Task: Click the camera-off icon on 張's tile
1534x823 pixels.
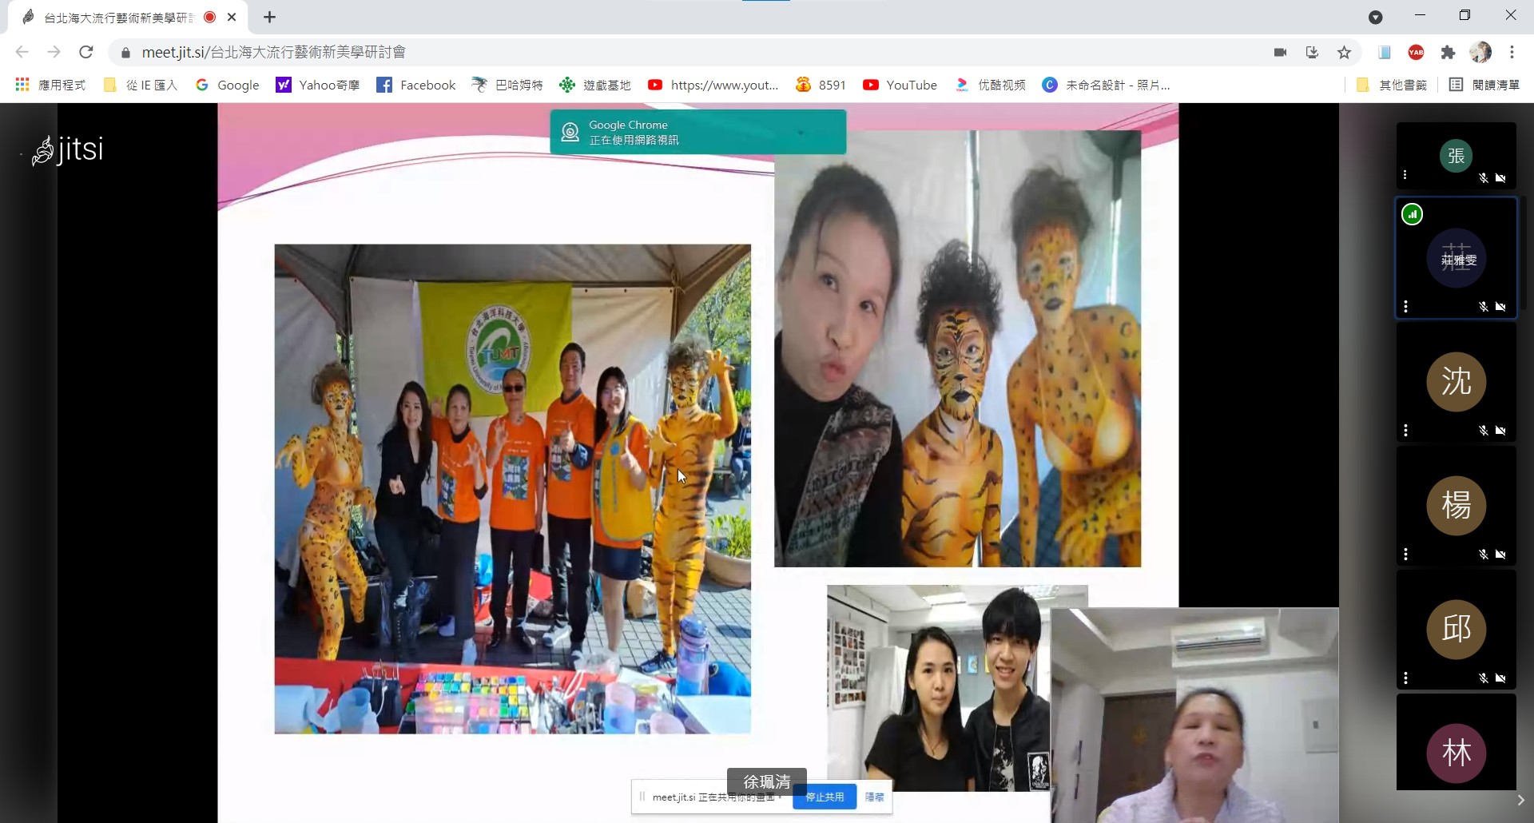Action: [x=1500, y=178]
